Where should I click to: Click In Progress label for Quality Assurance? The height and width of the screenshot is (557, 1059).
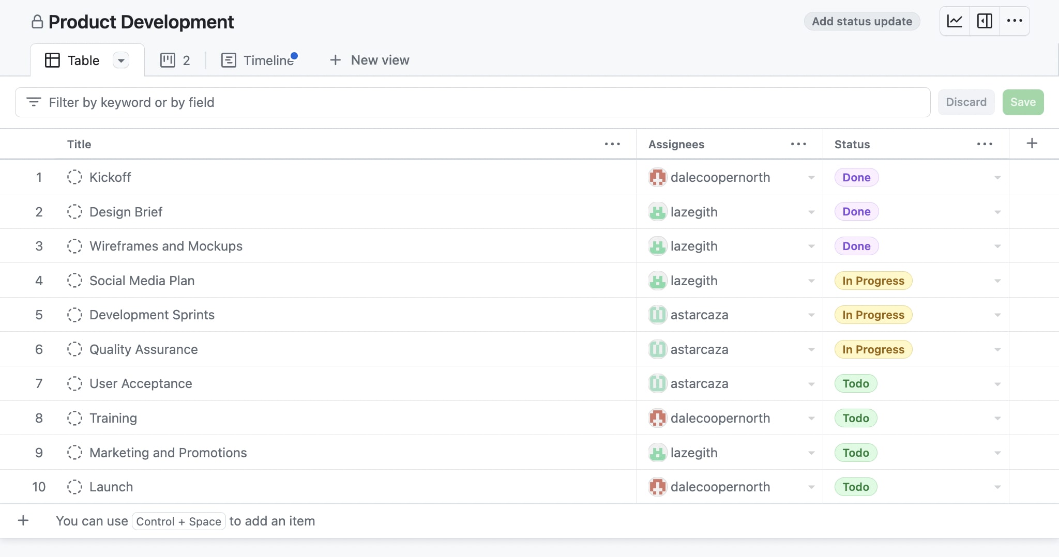[873, 349]
